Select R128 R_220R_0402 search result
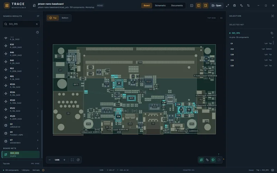 pyautogui.click(x=21, y=117)
